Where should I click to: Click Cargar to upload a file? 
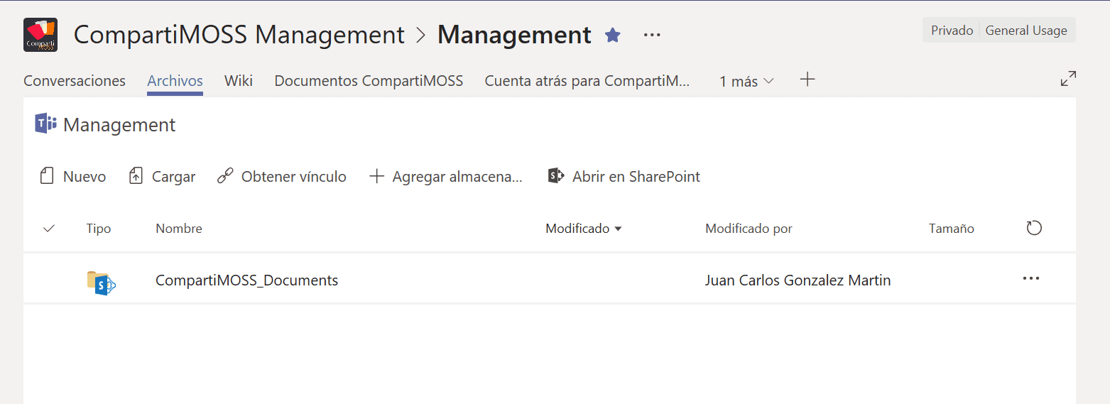click(162, 176)
